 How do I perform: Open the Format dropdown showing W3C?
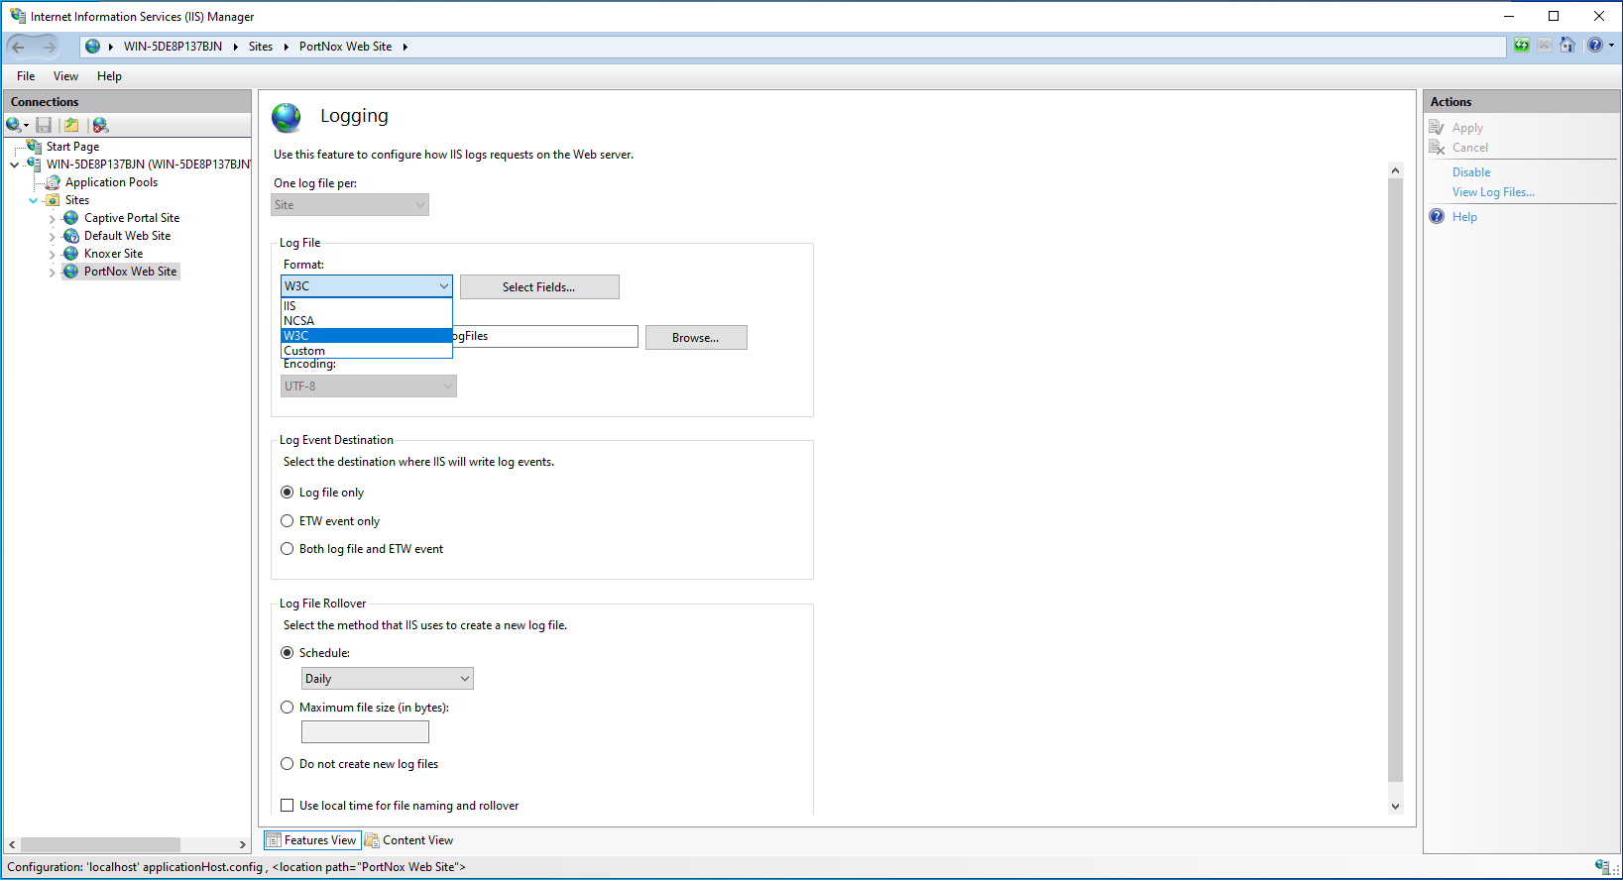[x=367, y=286]
